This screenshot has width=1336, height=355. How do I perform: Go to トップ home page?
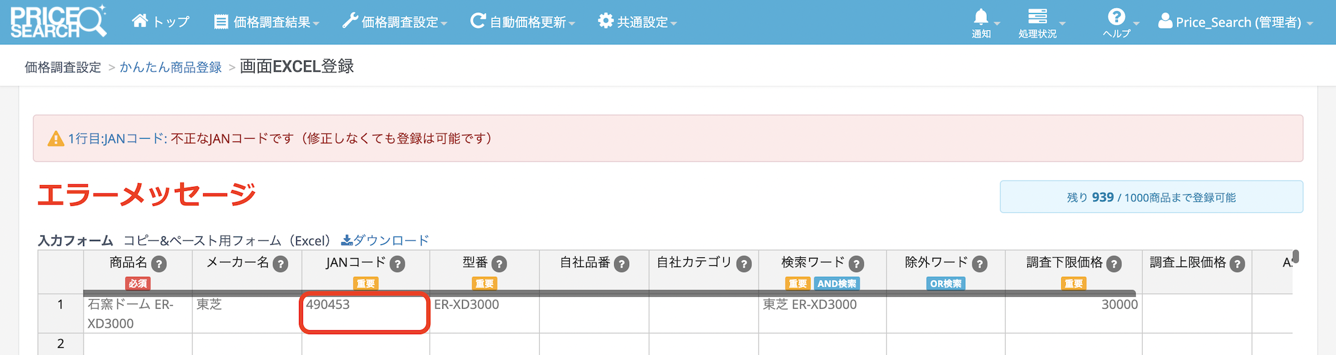(x=161, y=22)
